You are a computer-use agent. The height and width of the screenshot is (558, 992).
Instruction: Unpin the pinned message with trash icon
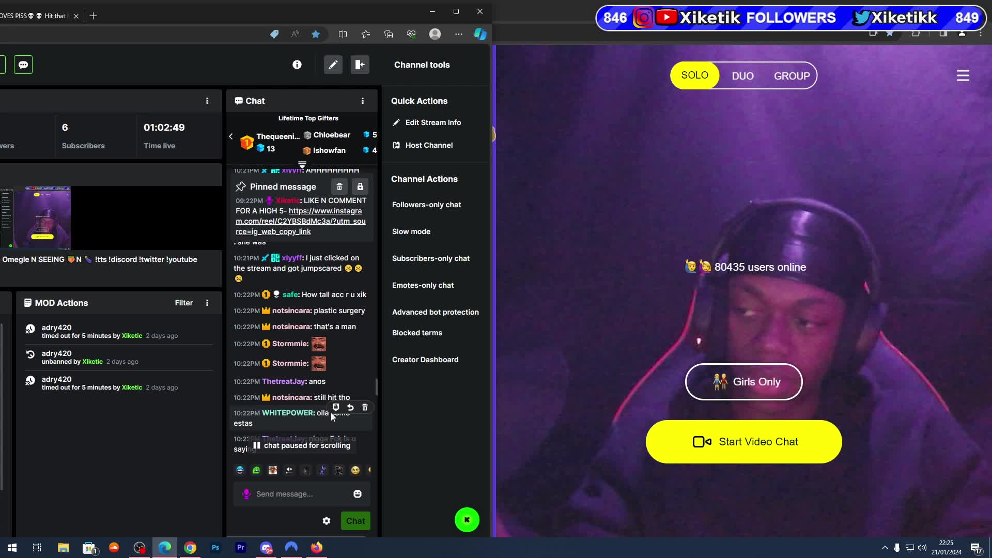pos(339,187)
